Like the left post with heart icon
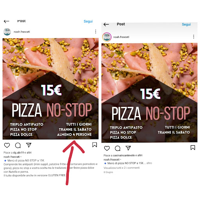The width and height of the screenshot is (200, 200). [7, 145]
